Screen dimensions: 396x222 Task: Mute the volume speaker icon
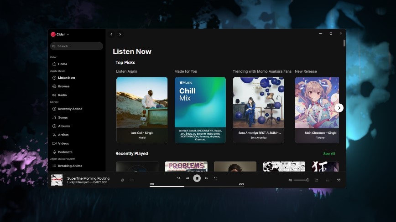click(290, 180)
